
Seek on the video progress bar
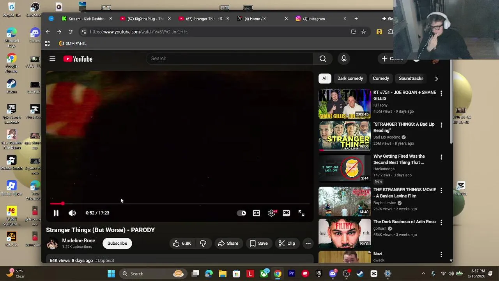tap(180, 204)
